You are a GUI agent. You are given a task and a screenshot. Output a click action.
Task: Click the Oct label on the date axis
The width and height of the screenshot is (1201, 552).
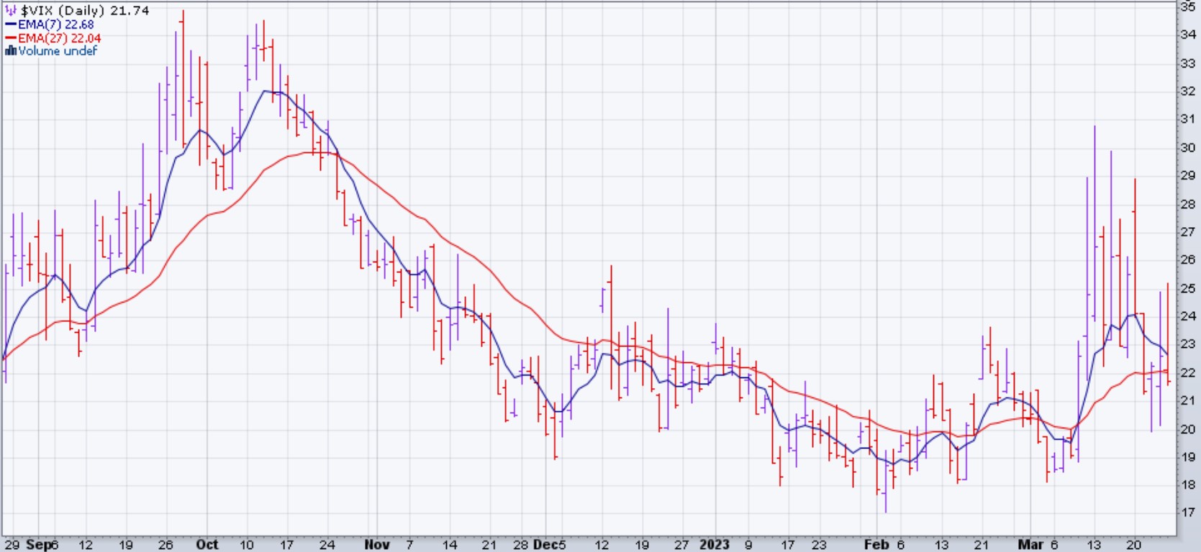[x=207, y=544]
